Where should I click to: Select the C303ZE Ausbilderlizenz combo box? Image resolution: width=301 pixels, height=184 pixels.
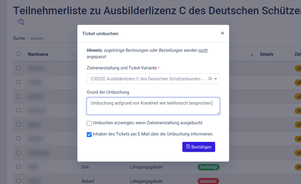[149, 79]
